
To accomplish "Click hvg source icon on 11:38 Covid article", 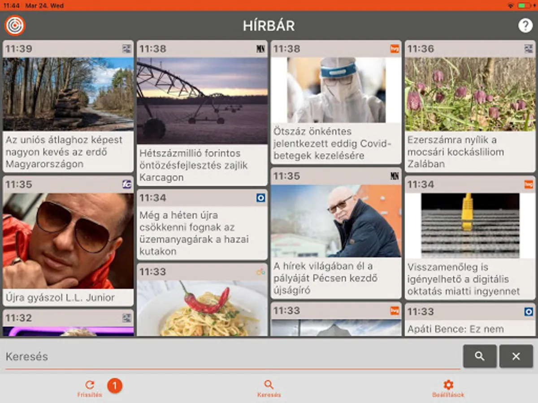I will click(395, 49).
